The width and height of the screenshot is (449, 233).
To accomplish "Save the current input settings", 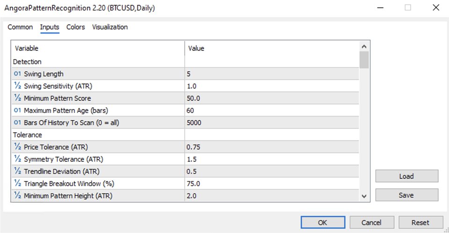I will 406,195.
